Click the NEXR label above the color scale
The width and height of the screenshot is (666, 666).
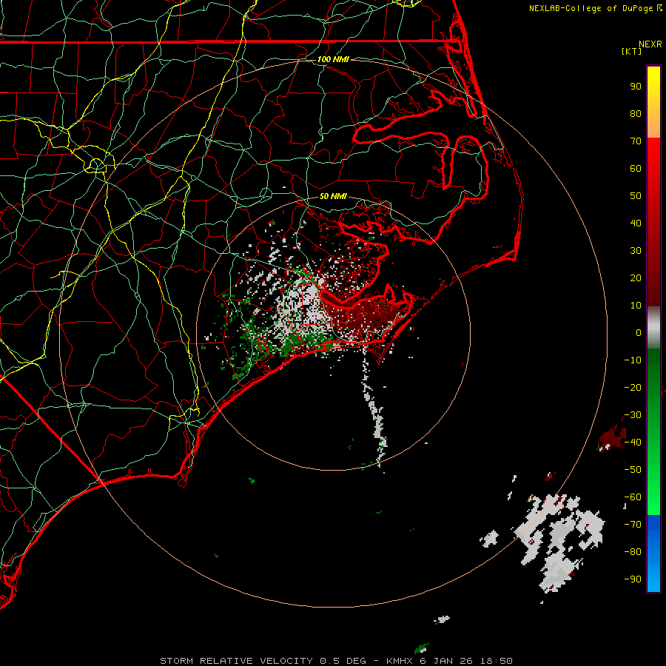pyautogui.click(x=650, y=44)
